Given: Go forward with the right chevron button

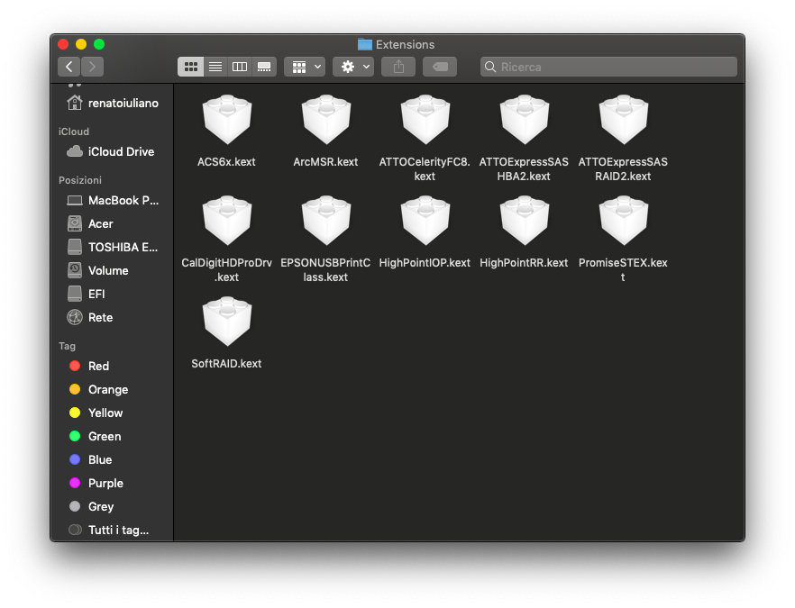Looking at the screenshot, I should [x=92, y=67].
